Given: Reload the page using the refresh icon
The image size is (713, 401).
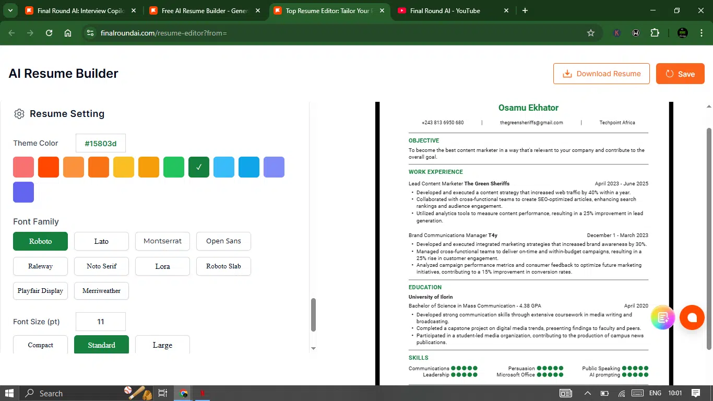Looking at the screenshot, I should [x=49, y=33].
